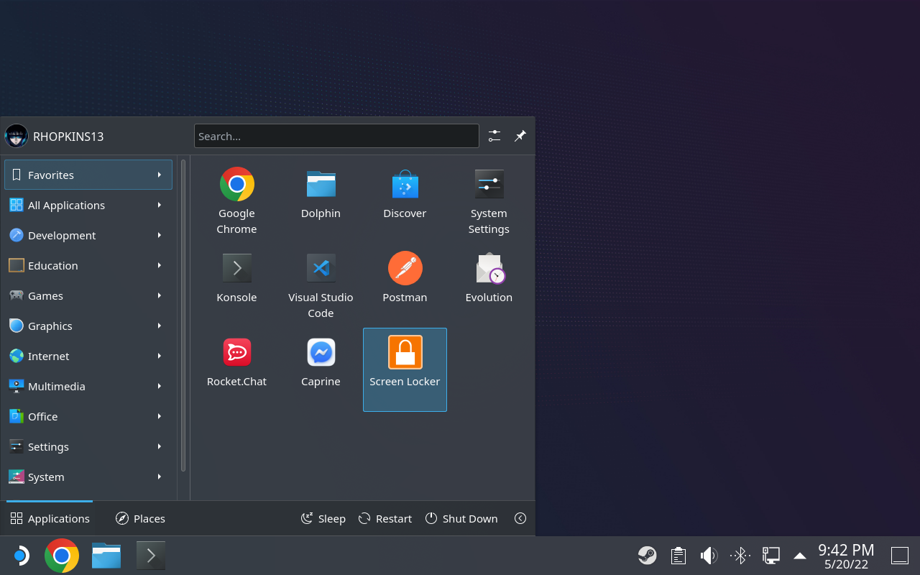
Task: Open the Multimedia category
Action: coord(88,386)
